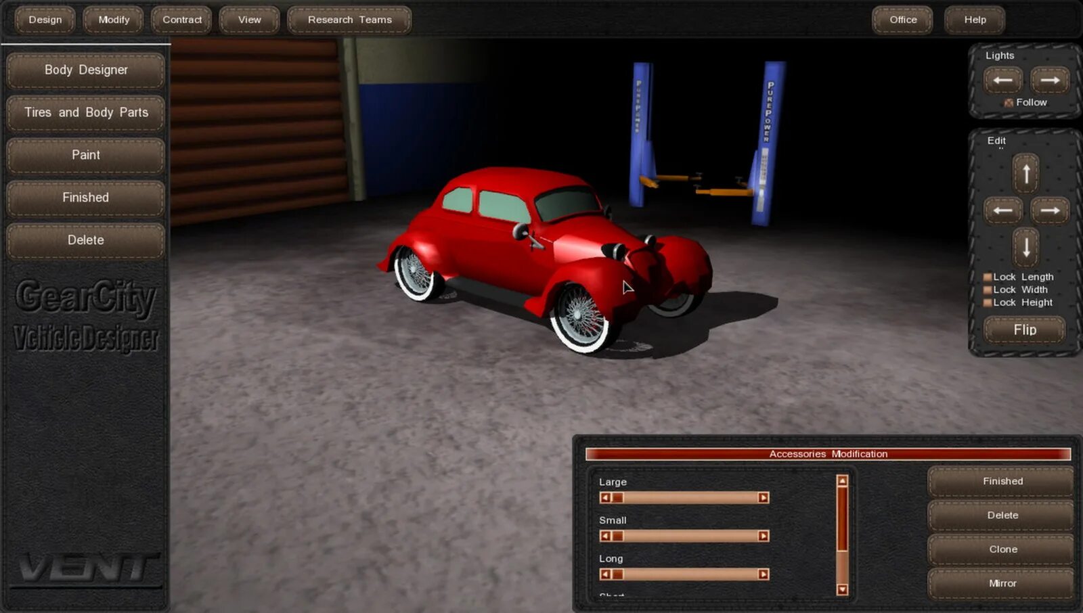Enable Lock Width checkbox

pyautogui.click(x=988, y=290)
